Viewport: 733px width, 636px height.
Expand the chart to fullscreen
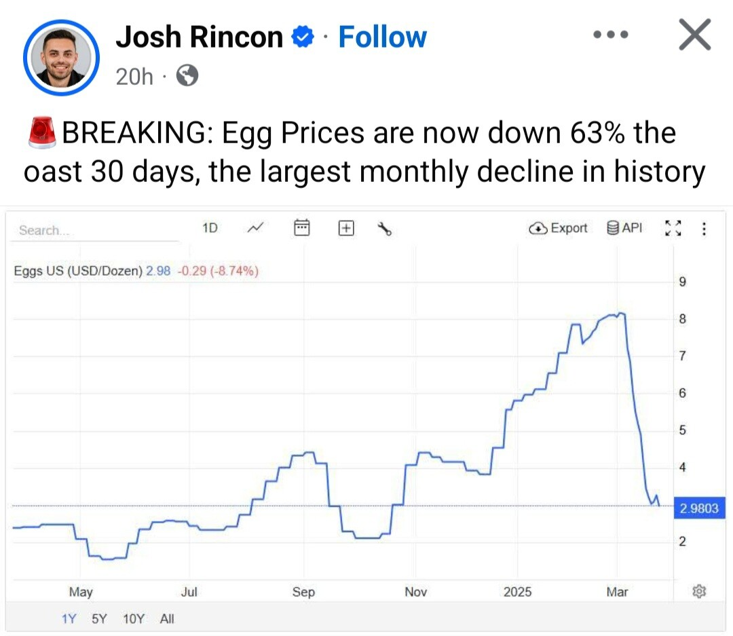[x=672, y=229]
